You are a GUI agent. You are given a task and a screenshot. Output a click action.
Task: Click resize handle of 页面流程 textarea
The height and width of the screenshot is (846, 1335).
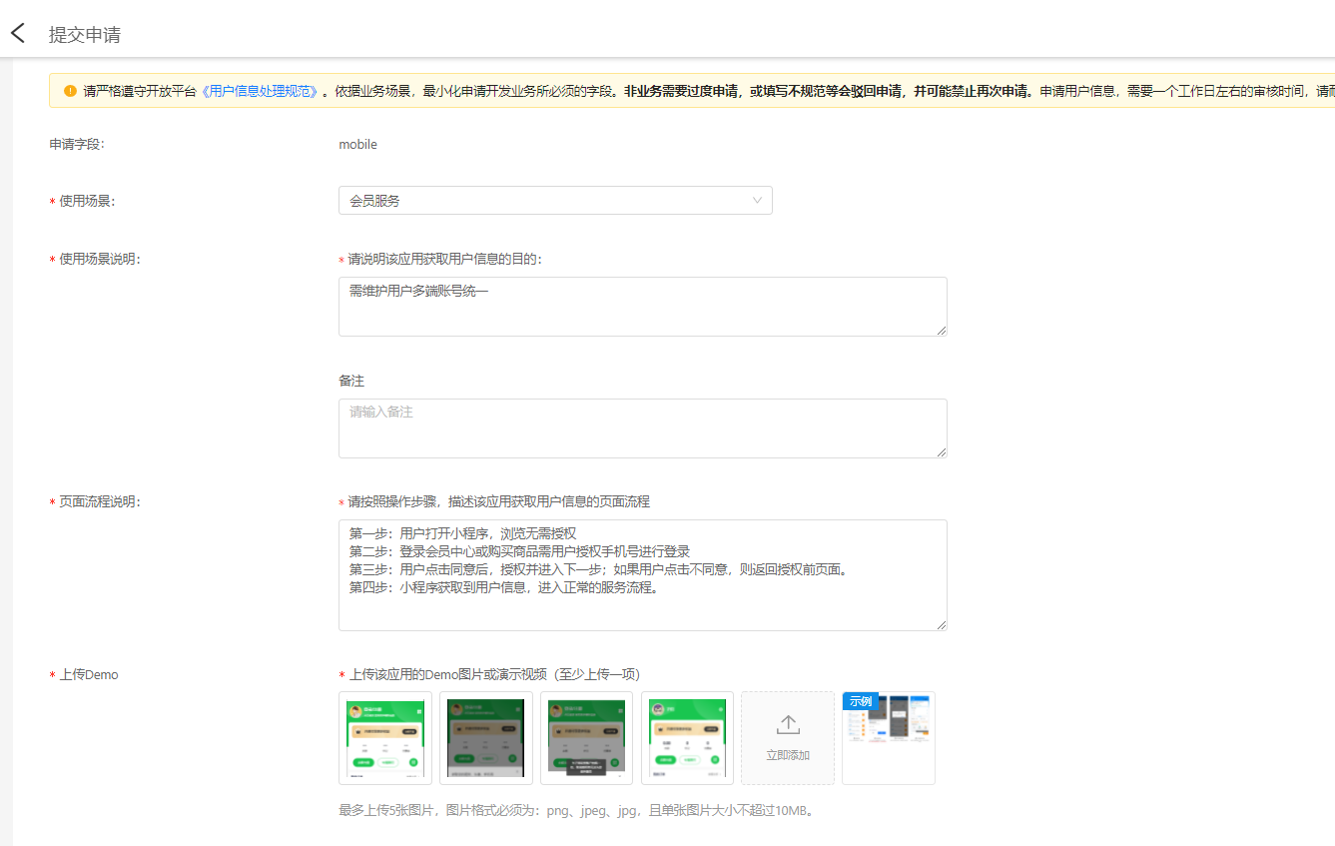tap(941, 624)
